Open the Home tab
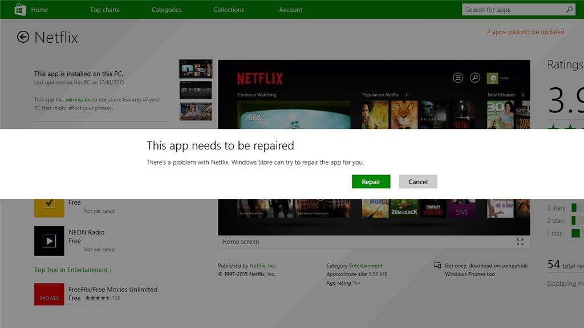584x328 pixels. pos(39,10)
